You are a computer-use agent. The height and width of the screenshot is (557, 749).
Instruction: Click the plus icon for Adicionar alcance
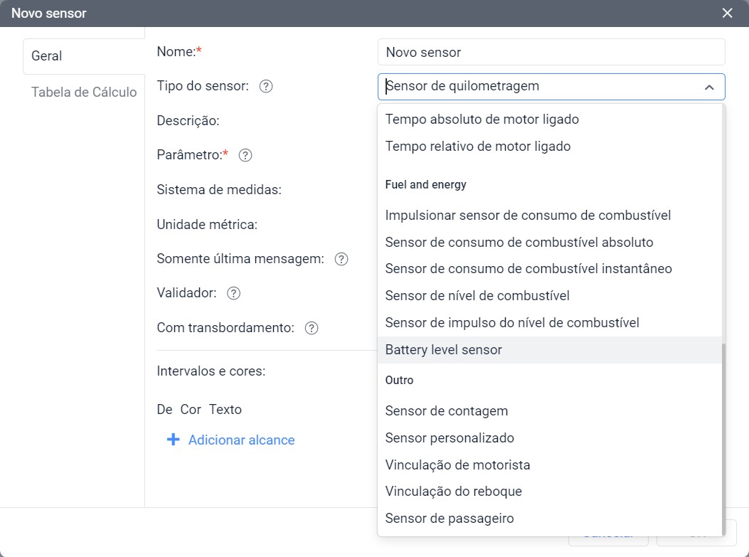pyautogui.click(x=173, y=440)
